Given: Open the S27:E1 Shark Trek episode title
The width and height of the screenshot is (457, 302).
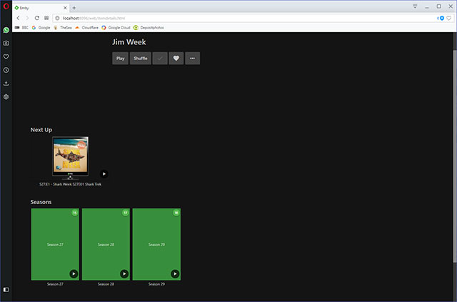Looking at the screenshot, I should pos(70,184).
